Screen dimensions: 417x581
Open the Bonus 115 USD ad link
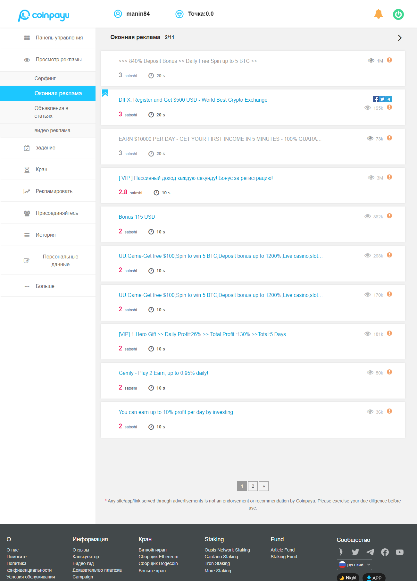(x=137, y=217)
